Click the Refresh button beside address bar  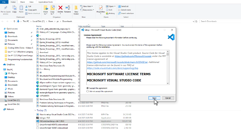pyautogui.click(x=196, y=21)
